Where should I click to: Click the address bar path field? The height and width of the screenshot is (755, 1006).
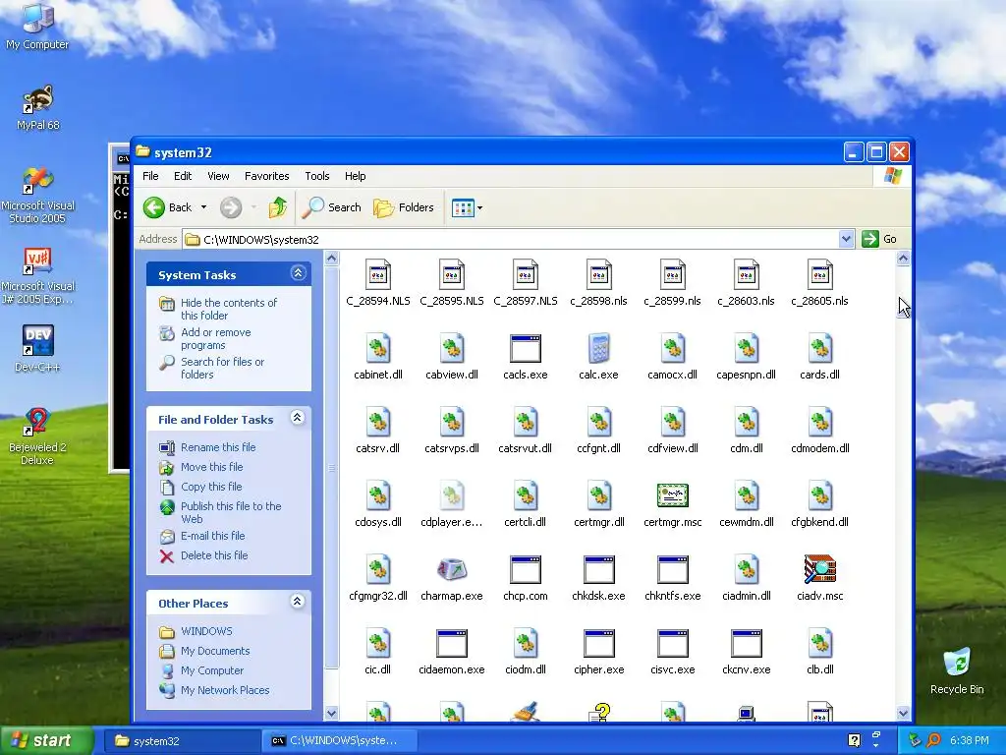tap(511, 239)
